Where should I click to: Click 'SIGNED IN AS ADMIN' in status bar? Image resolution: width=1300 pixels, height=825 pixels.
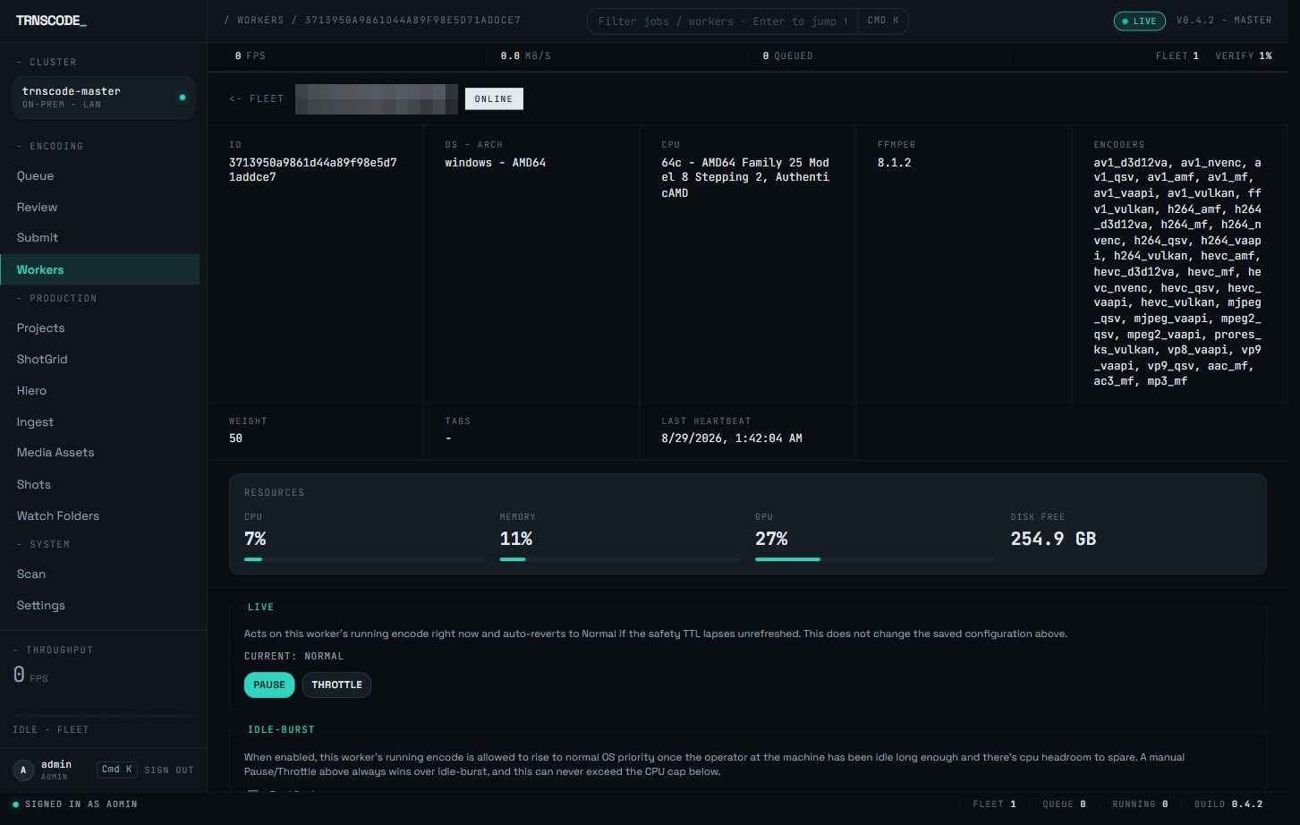tap(81, 804)
